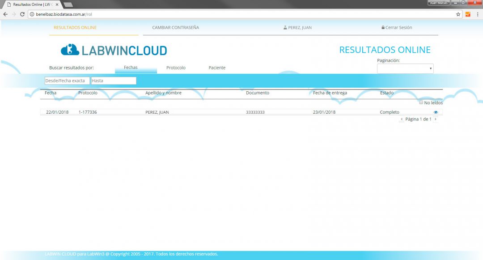Bookmark page with star icon
This screenshot has height=260, width=483.
coord(458,14)
